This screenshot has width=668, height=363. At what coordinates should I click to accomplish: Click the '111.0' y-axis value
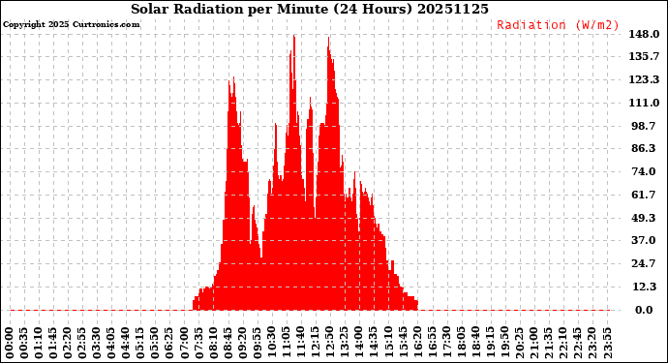pos(644,103)
